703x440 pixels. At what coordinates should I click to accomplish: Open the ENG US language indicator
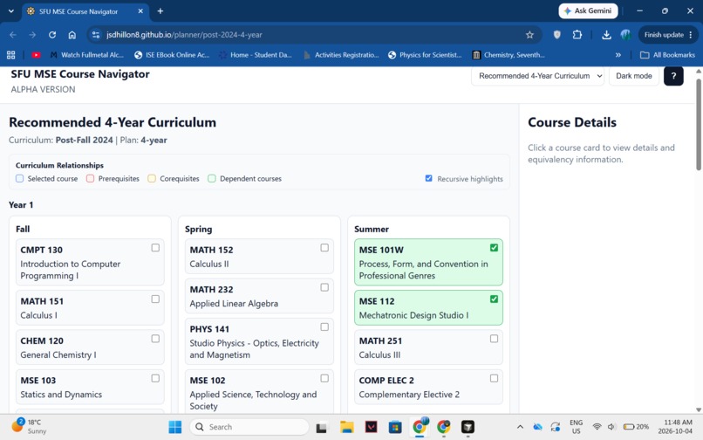(576, 427)
